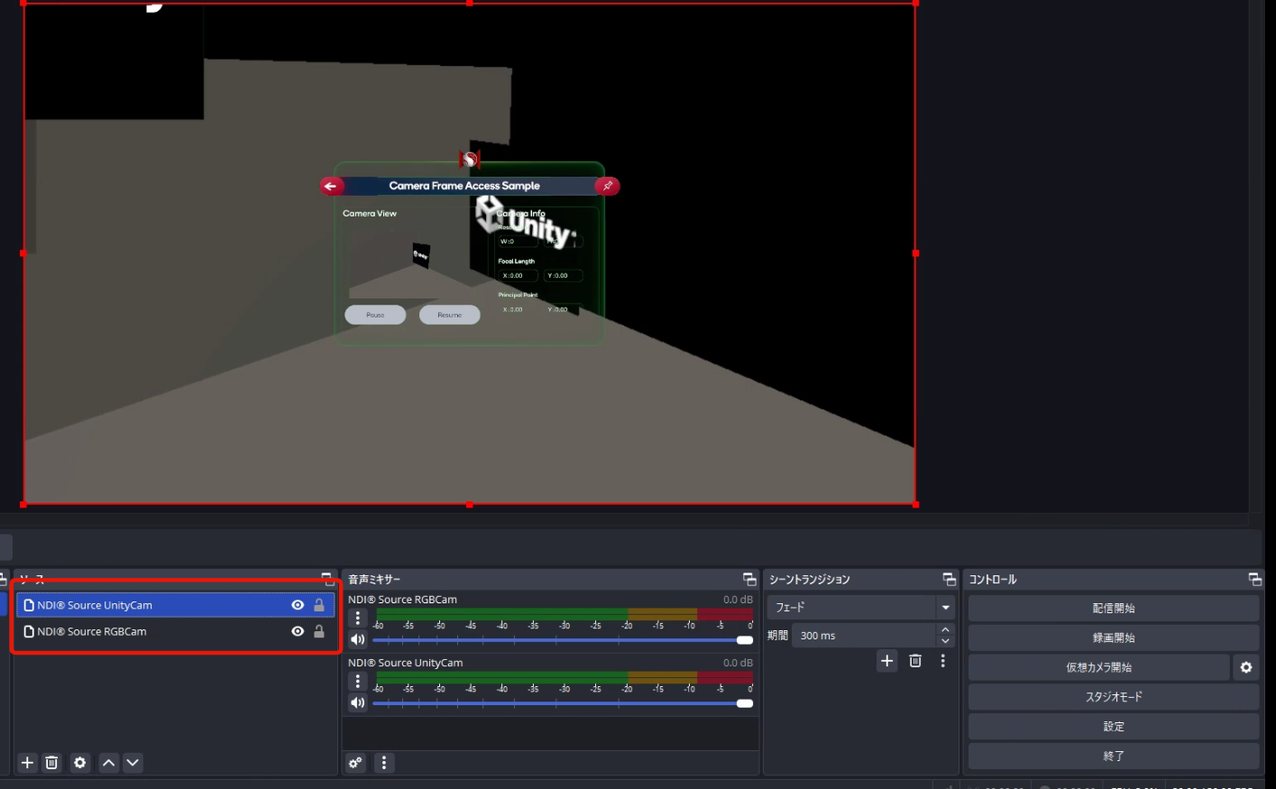Open virtual camera settings gear icon
The image size is (1276, 789).
point(1245,667)
